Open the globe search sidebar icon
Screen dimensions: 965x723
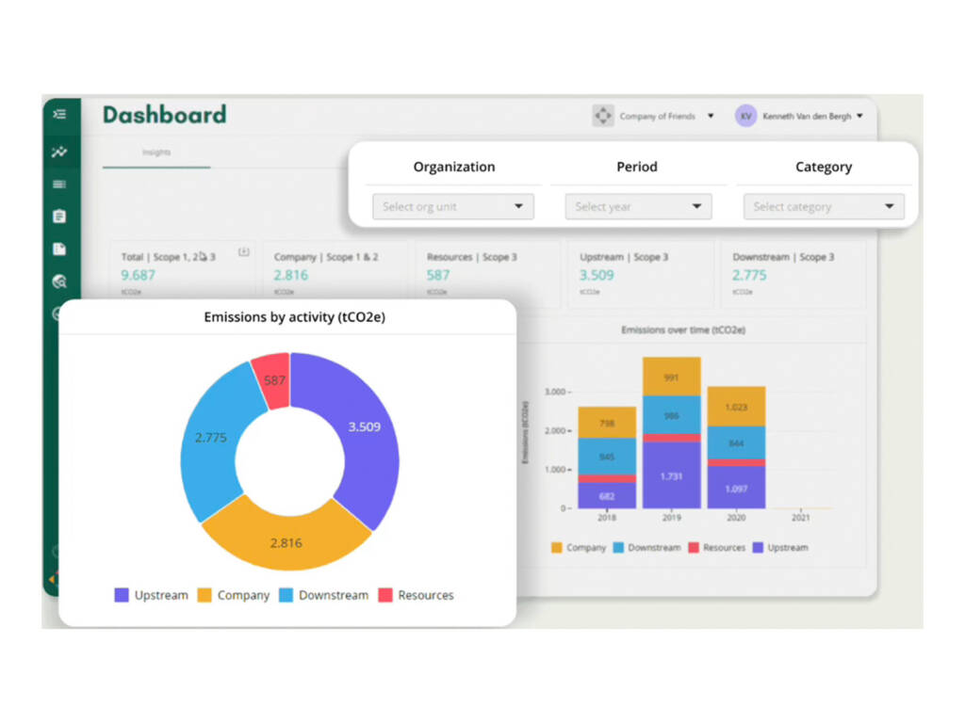(59, 281)
